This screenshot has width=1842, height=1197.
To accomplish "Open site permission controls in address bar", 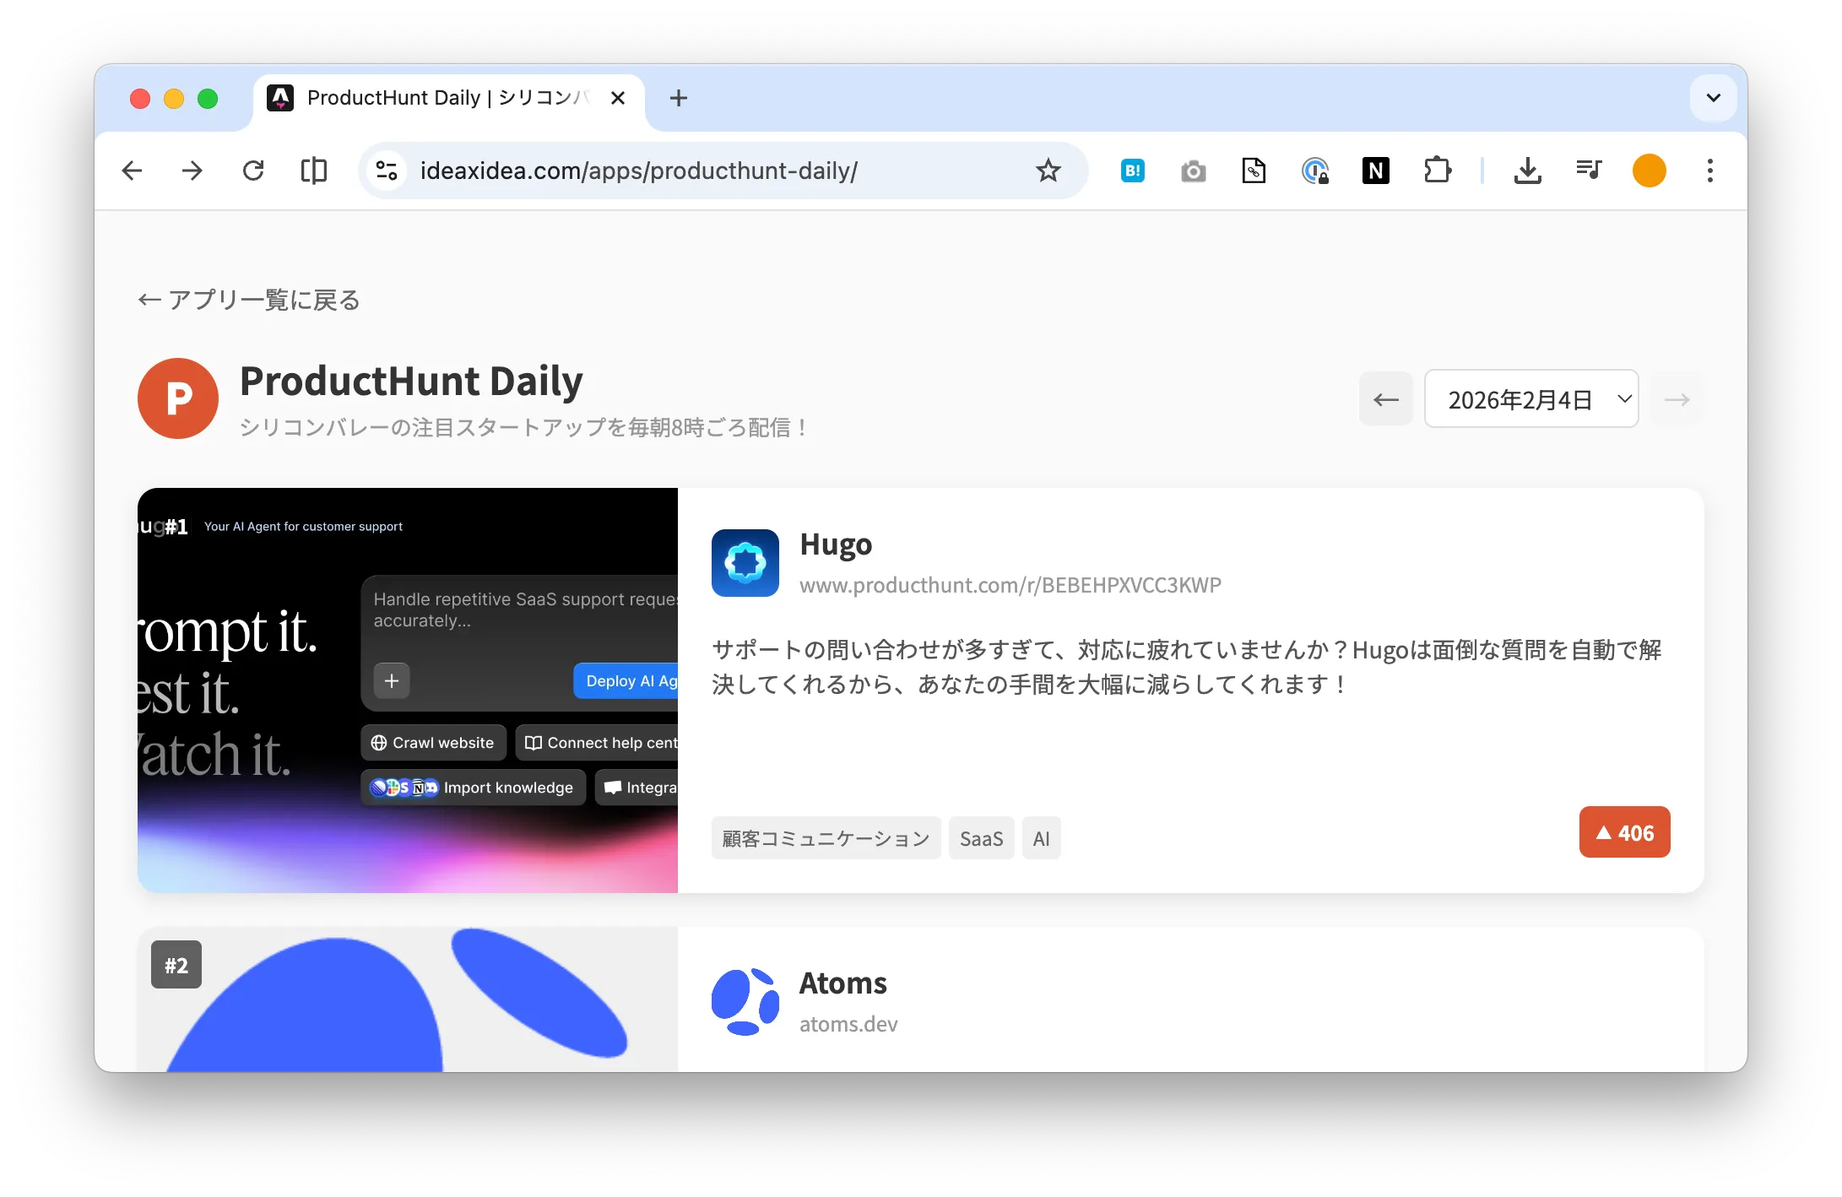I will (x=387, y=171).
